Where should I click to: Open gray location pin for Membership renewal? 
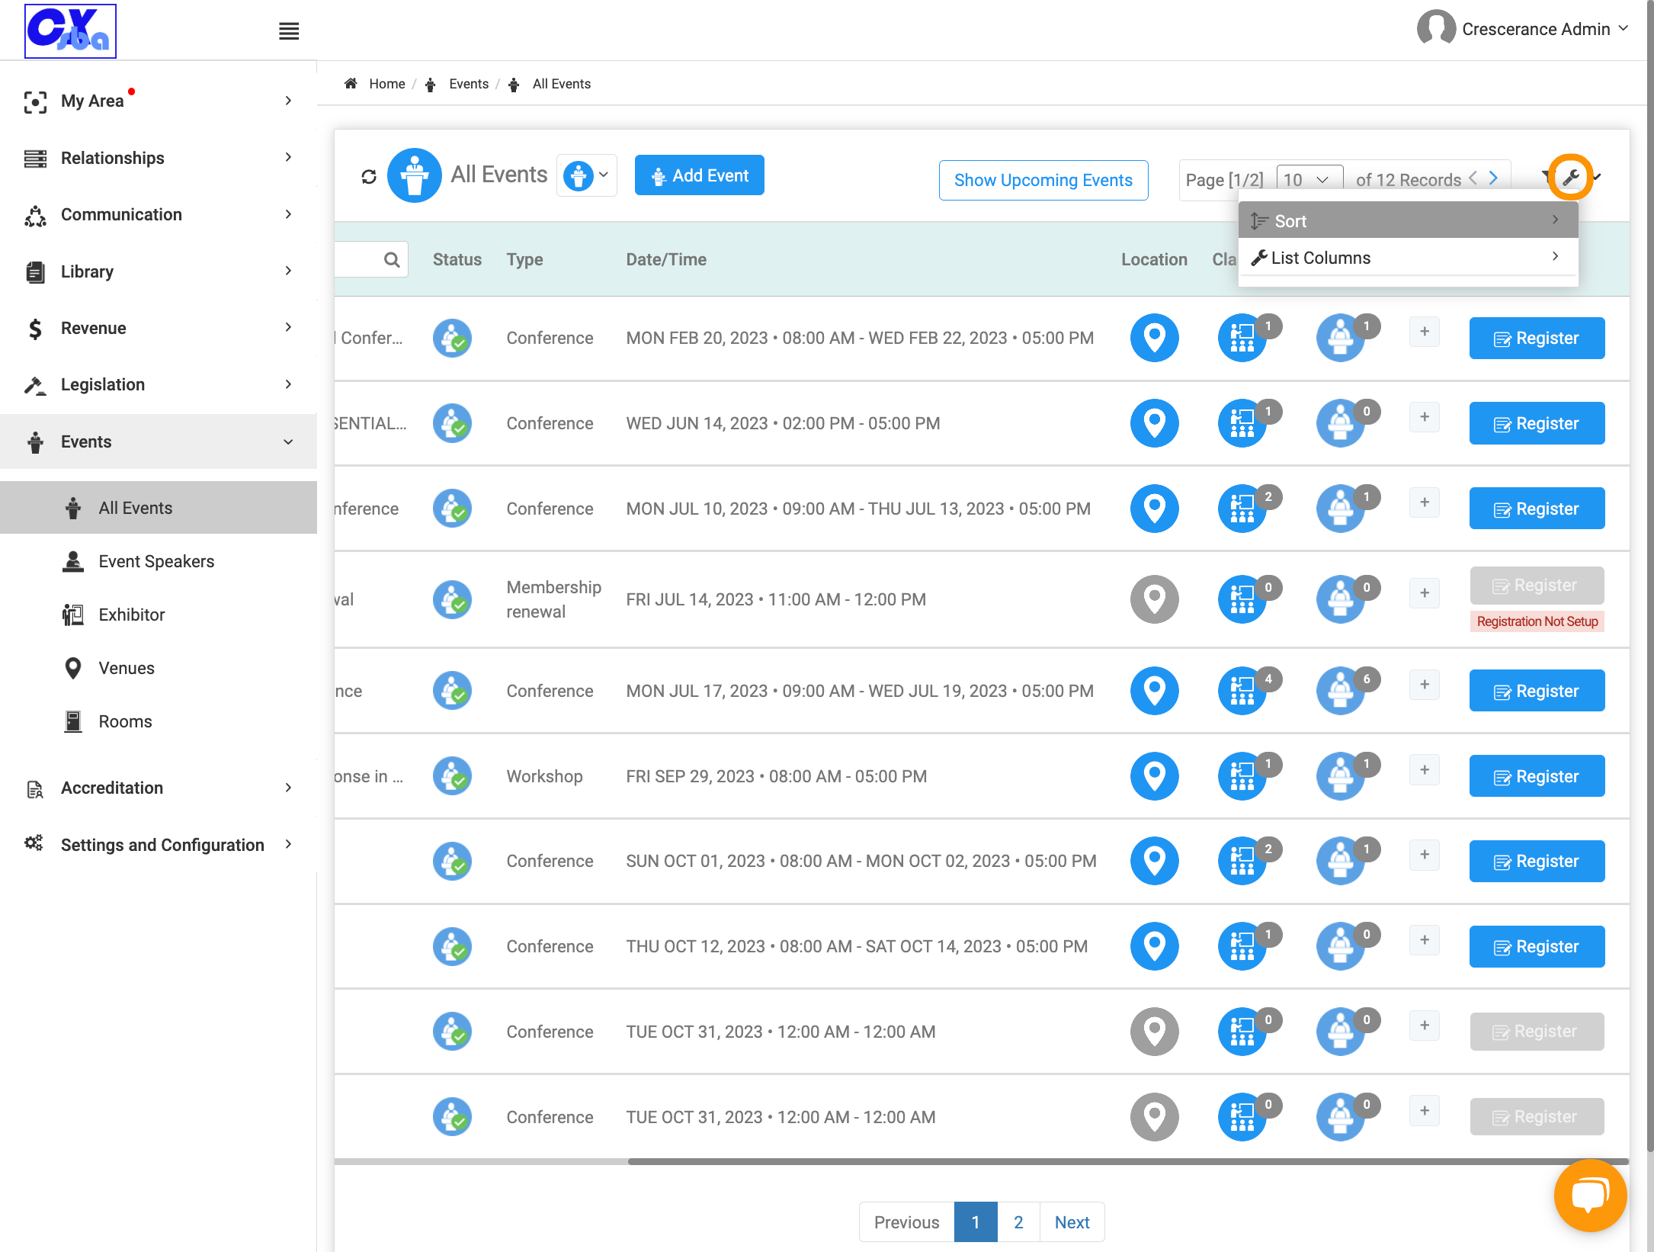(x=1154, y=599)
